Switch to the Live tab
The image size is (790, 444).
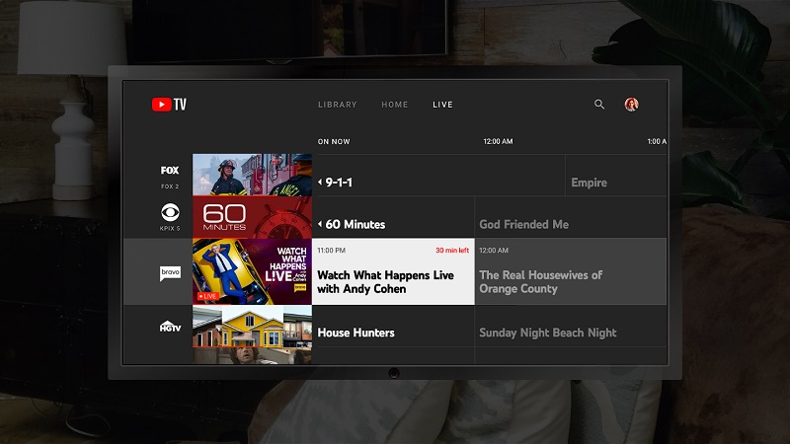pyautogui.click(x=442, y=105)
